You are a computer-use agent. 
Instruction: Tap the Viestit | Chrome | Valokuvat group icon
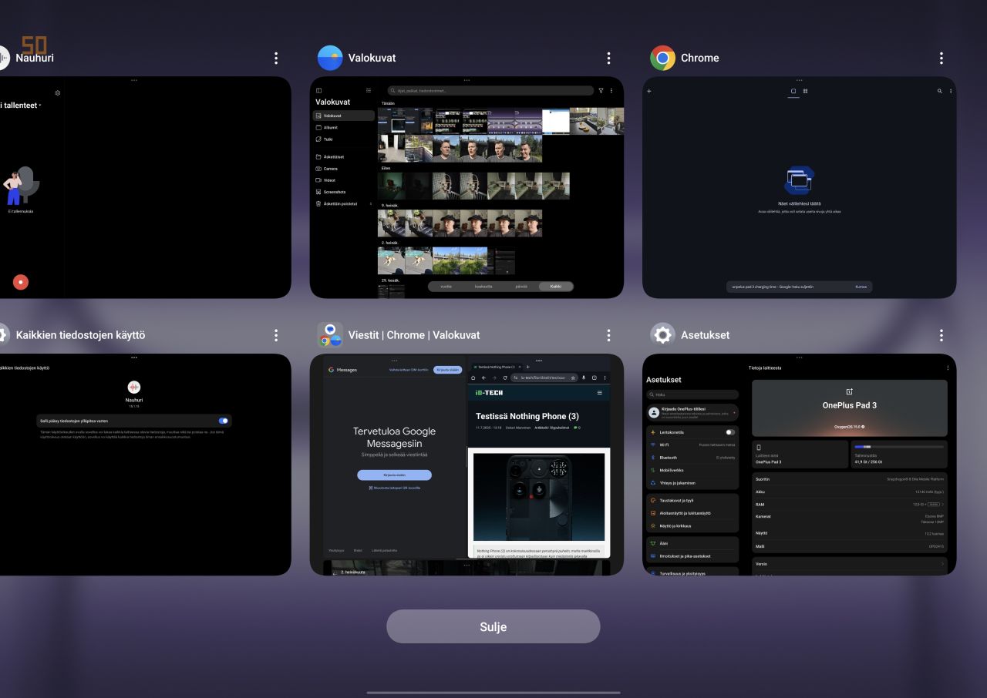(330, 335)
